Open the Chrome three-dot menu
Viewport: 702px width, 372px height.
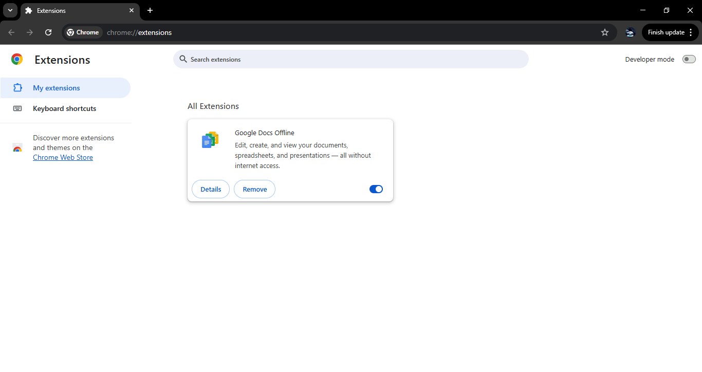click(691, 32)
